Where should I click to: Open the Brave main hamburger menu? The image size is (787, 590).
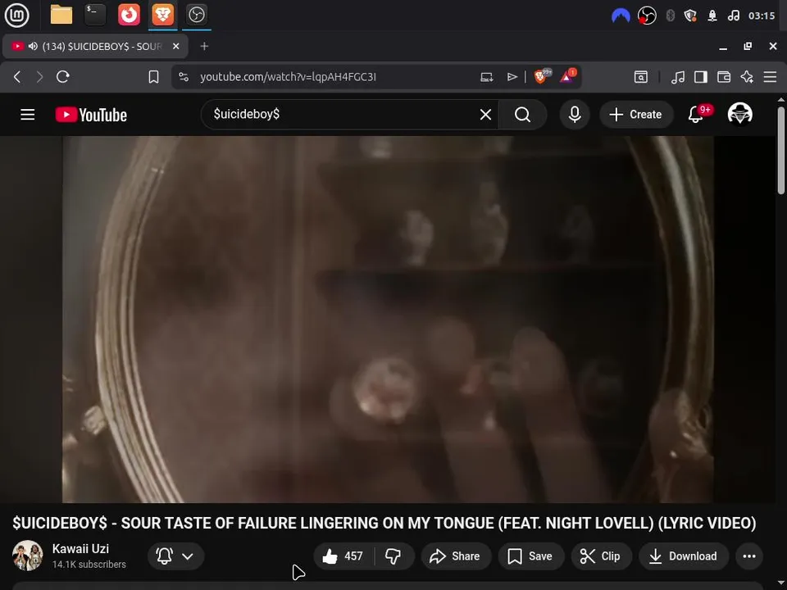coord(770,77)
